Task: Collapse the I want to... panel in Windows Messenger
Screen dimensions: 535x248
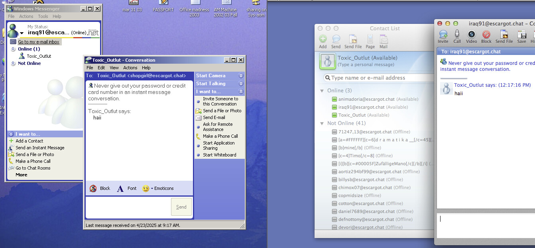Action: click(x=11, y=134)
